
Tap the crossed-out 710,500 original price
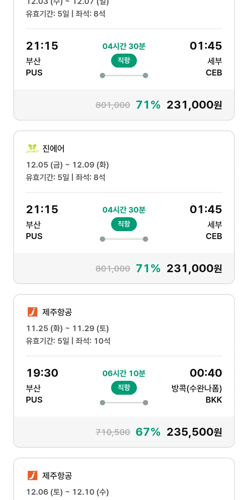point(113,432)
